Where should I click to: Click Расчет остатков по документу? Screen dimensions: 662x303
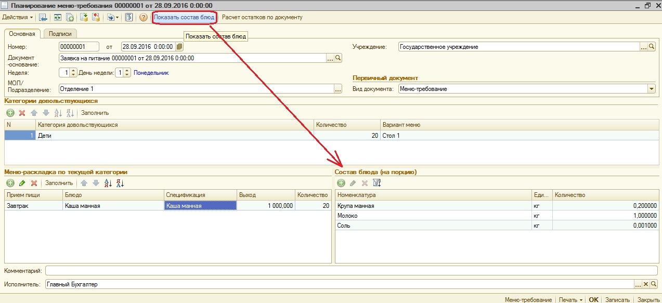tap(262, 17)
